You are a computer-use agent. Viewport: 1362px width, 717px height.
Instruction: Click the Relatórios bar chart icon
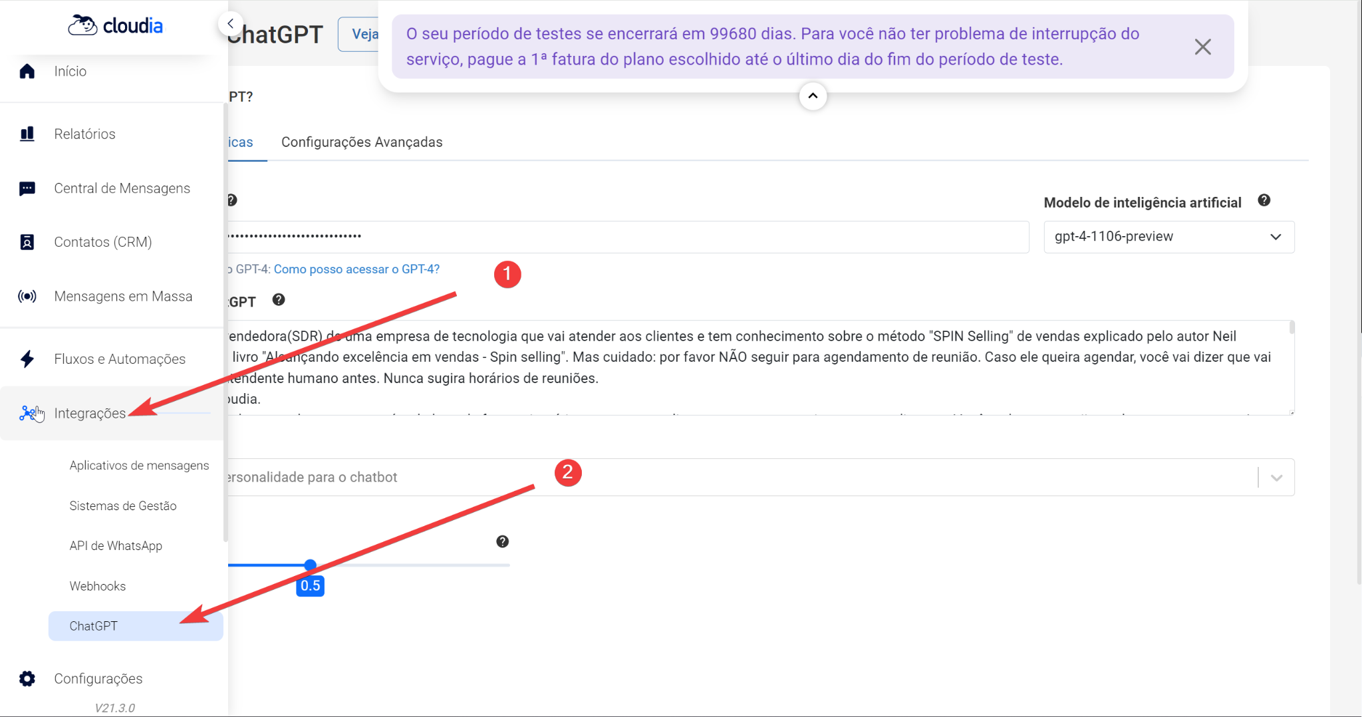[27, 134]
